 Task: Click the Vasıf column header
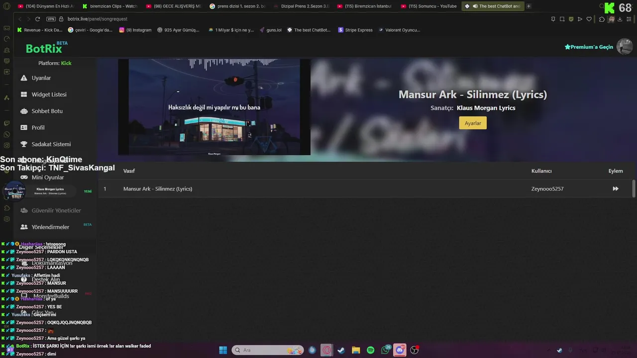129,171
